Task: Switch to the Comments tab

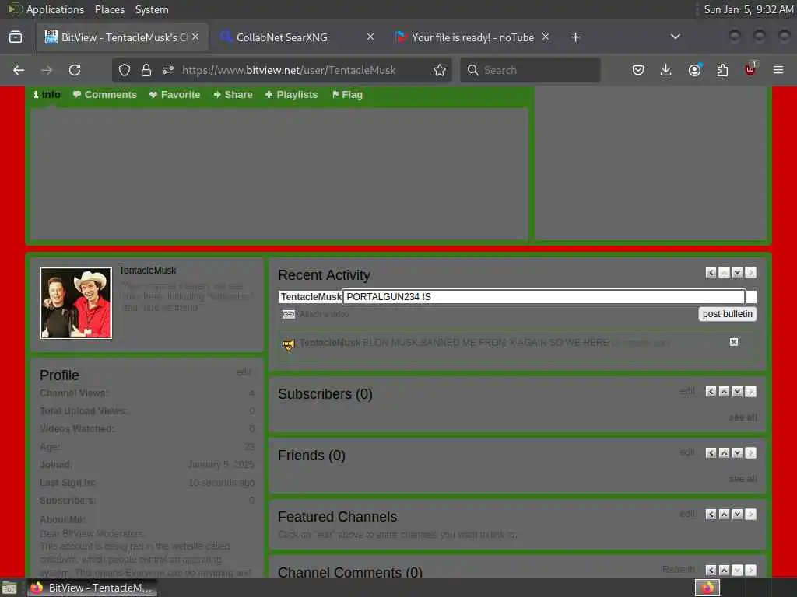Action: pos(105,94)
